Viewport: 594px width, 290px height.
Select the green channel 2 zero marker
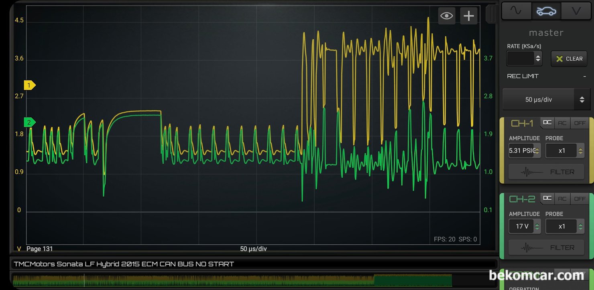[30, 122]
